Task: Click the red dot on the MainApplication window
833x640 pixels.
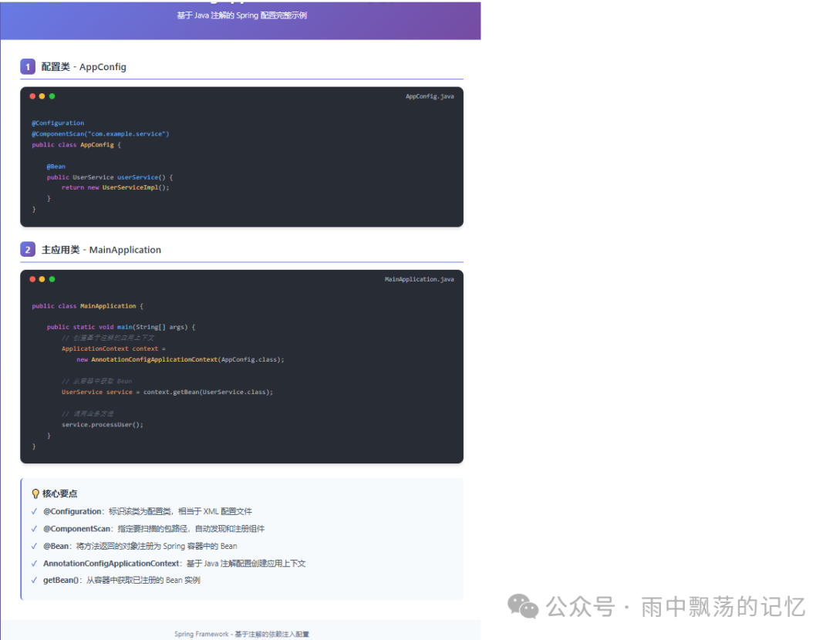Action: (31, 279)
